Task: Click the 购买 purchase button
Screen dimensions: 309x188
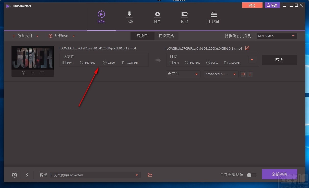Action: tap(252, 5)
